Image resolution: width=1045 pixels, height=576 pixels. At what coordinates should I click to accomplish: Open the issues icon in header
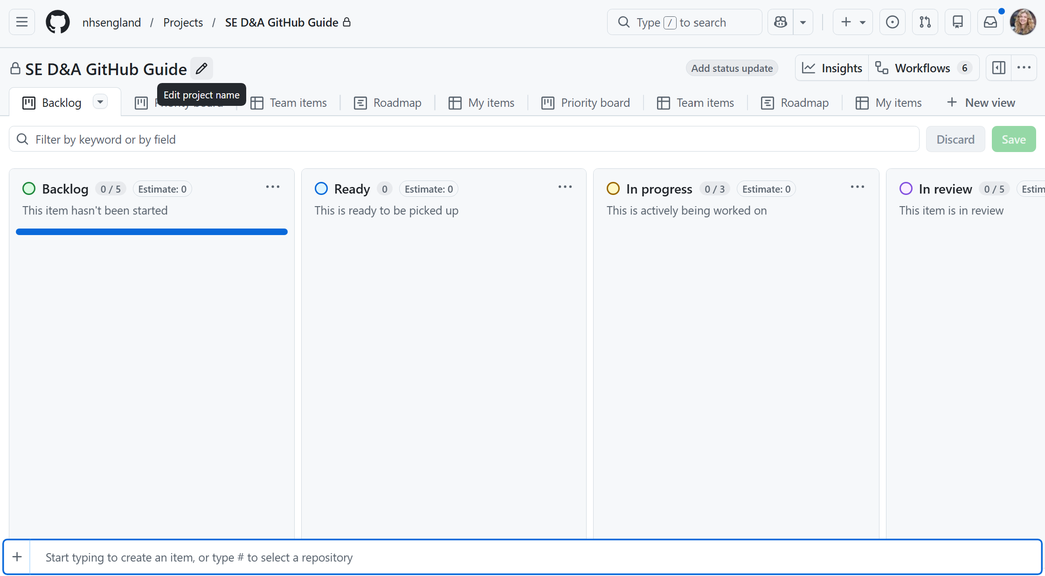coord(892,22)
